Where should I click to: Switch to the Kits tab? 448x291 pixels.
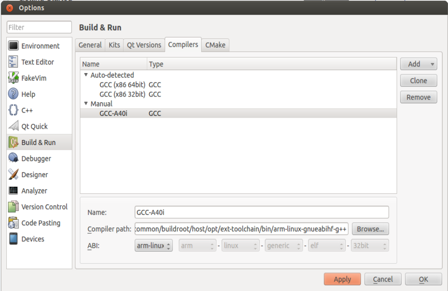click(x=114, y=45)
